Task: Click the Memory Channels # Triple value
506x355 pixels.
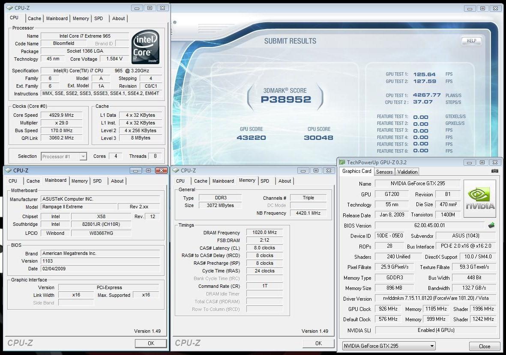Action: point(308,198)
